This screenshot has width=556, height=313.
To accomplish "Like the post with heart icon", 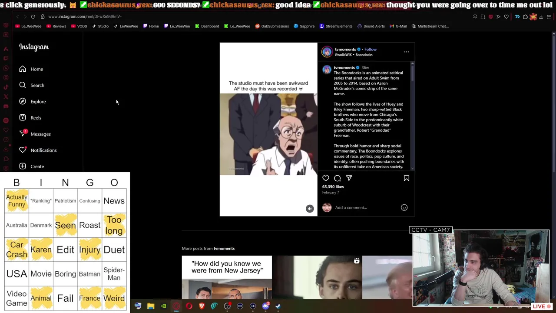I will pyautogui.click(x=326, y=178).
